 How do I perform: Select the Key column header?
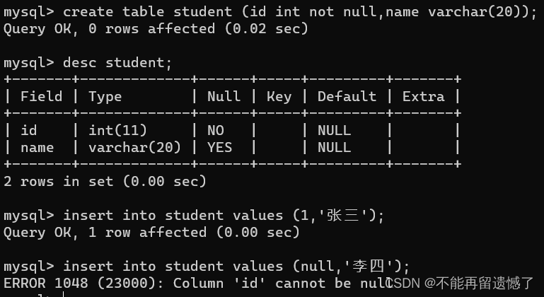[x=279, y=97]
